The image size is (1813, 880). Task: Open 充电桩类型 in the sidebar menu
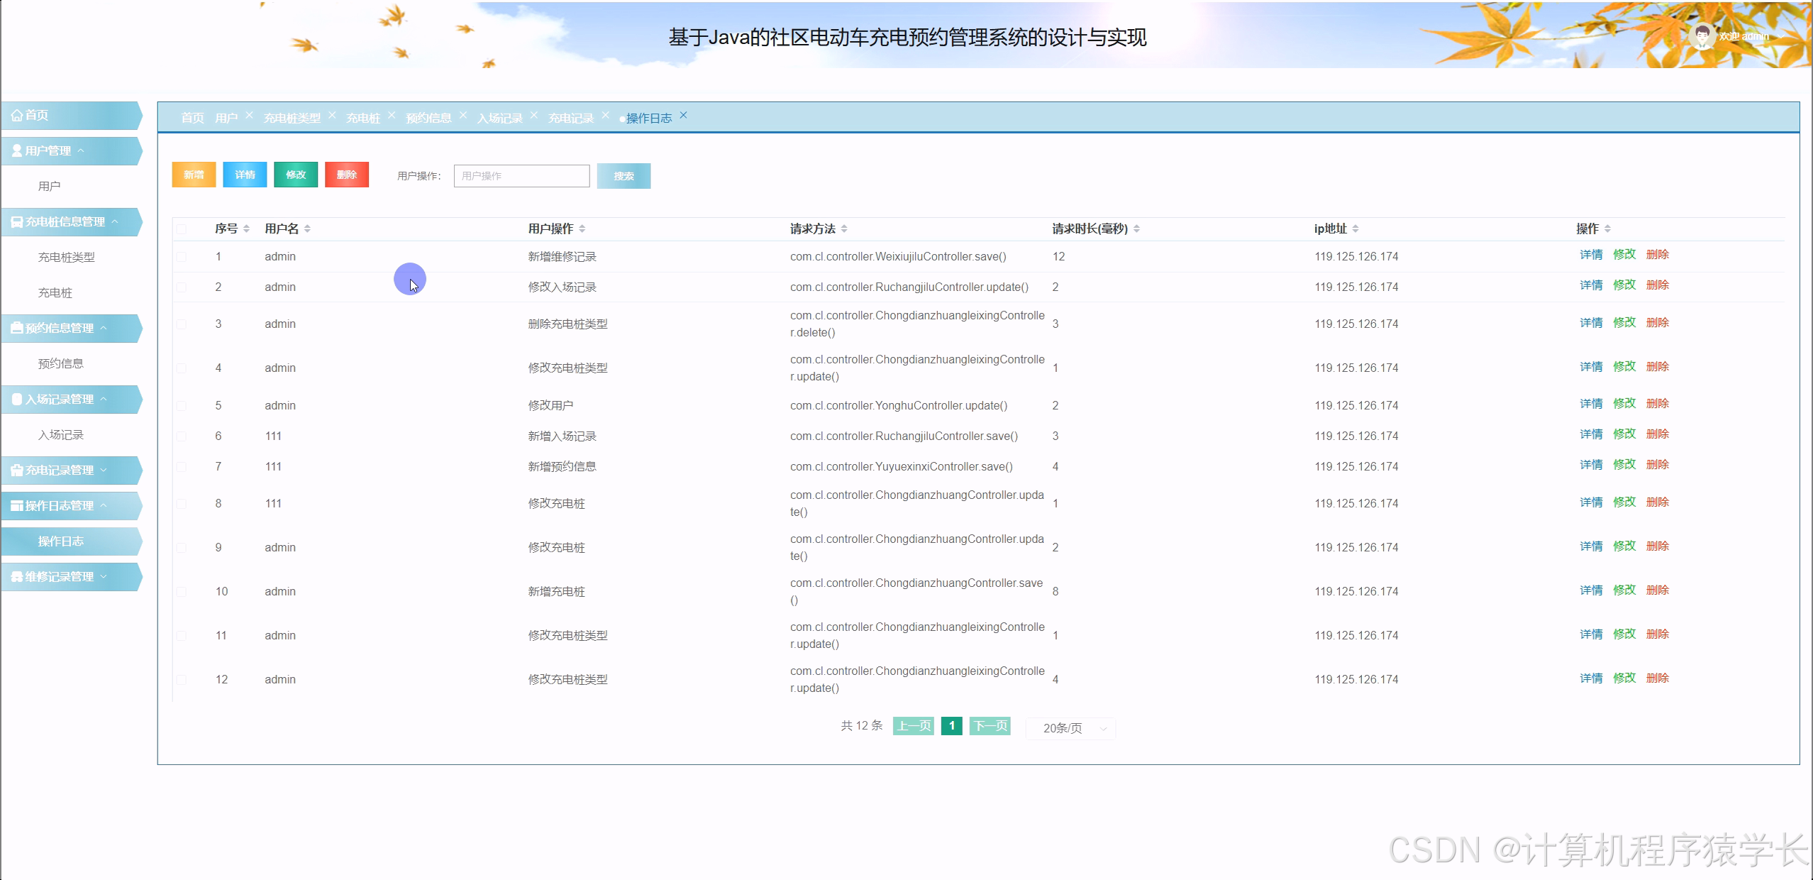click(66, 257)
